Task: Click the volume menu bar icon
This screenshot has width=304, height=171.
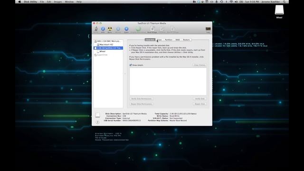Action: 236,2
